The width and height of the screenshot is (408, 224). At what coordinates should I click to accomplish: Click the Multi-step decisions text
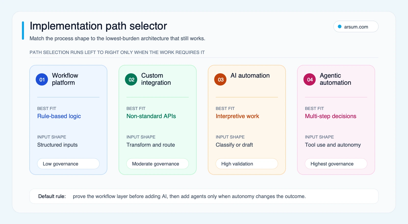(330, 116)
